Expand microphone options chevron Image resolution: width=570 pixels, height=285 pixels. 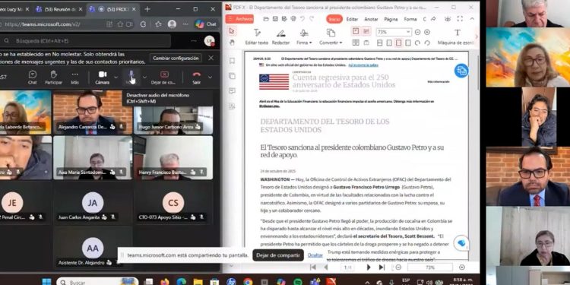pos(144,77)
